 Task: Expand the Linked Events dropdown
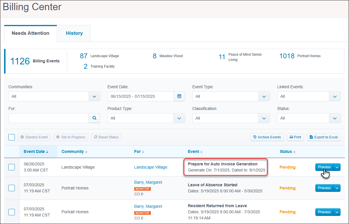point(335,96)
